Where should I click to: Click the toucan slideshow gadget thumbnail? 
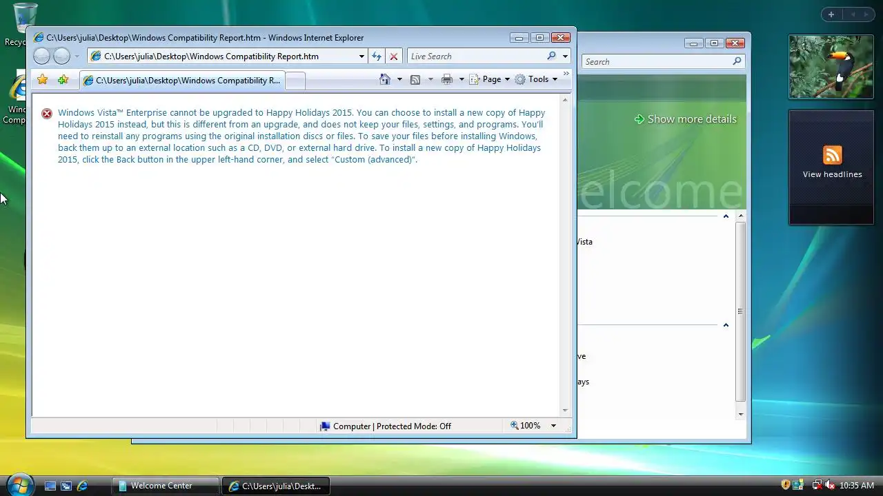click(x=831, y=67)
